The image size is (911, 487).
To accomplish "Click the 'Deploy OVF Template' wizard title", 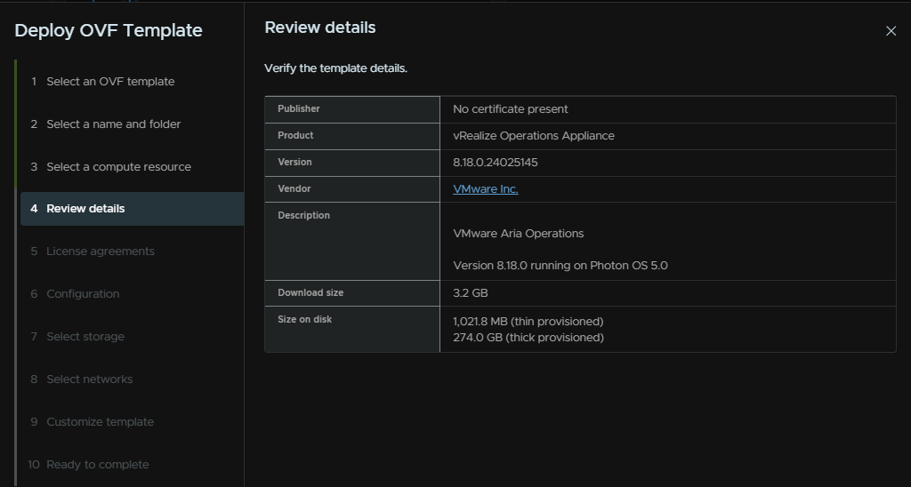I will 108,30.
